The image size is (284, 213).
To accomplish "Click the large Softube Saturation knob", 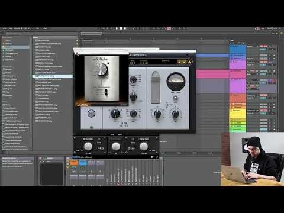I will [x=101, y=69].
